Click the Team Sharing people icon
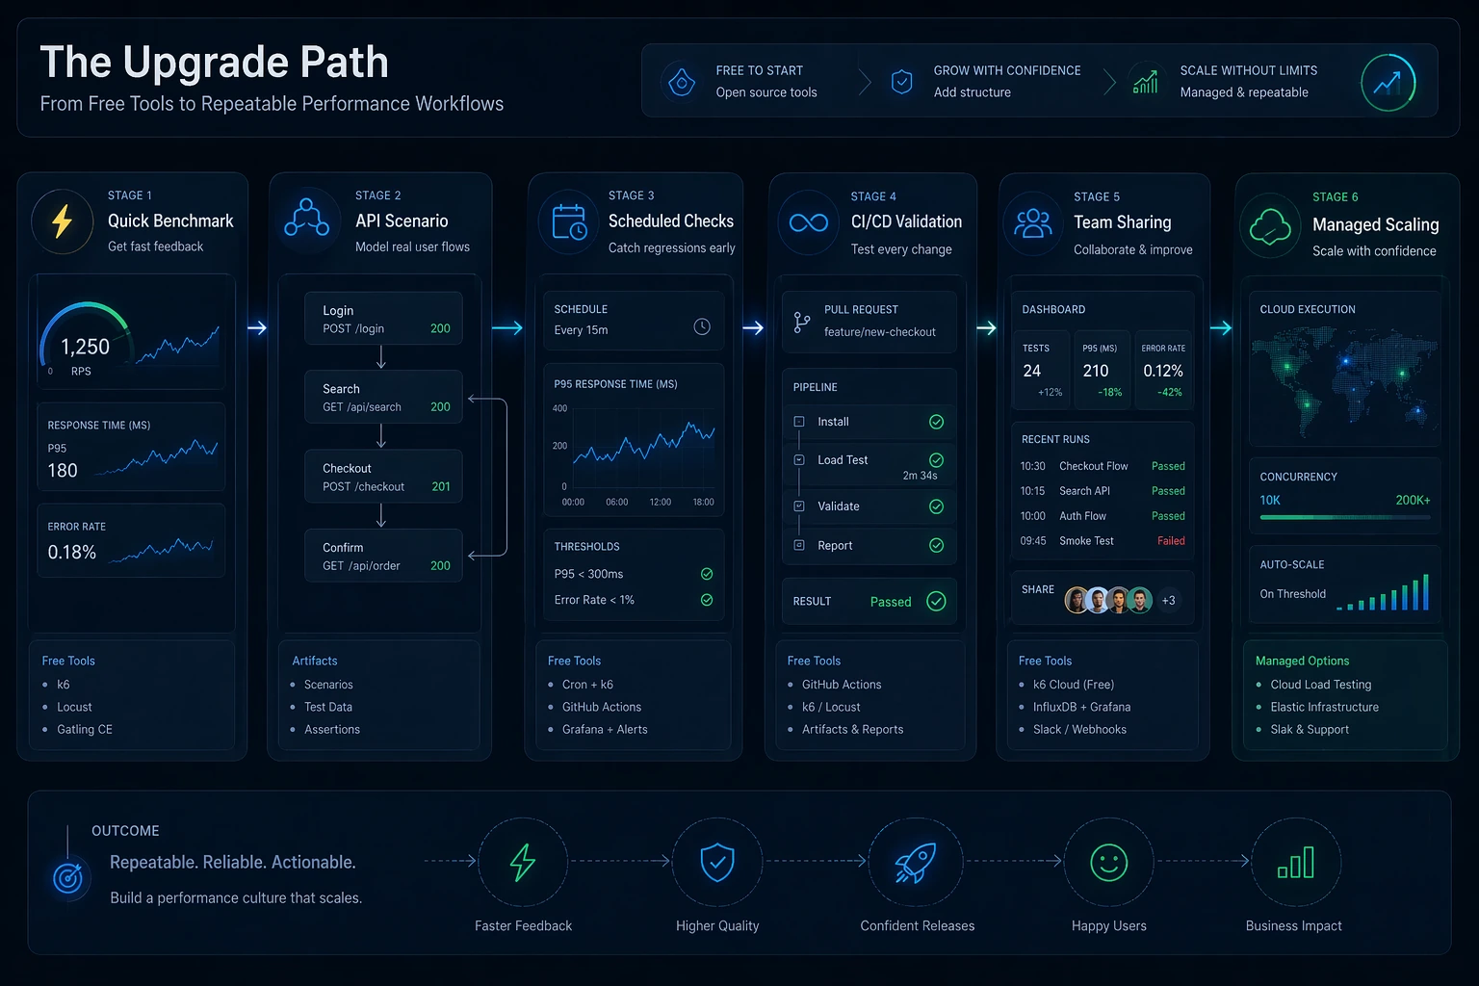The width and height of the screenshot is (1479, 986). (1033, 221)
